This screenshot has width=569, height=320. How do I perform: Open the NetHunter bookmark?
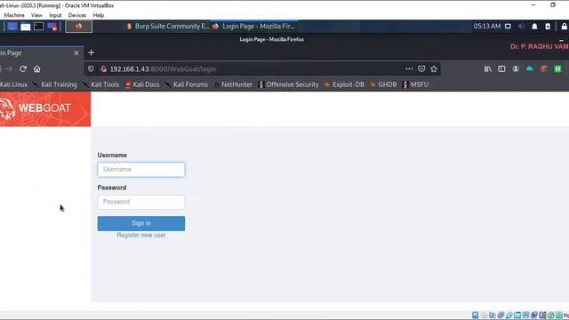pos(233,84)
